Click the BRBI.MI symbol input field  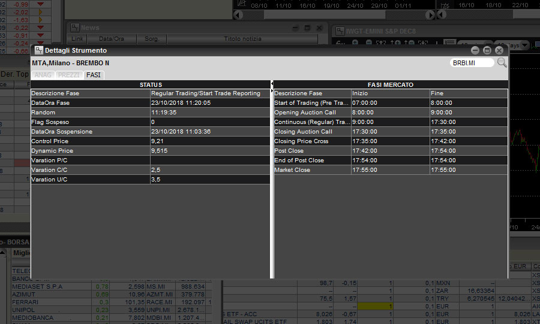click(472, 63)
